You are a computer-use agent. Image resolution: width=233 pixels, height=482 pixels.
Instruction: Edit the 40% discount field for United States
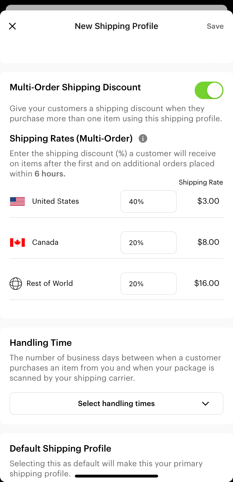coord(148,201)
